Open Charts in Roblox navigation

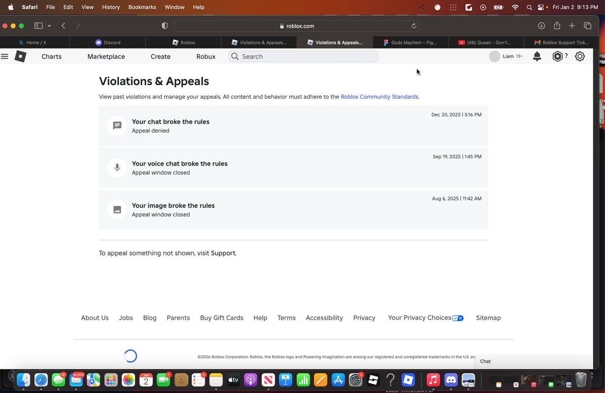51,56
